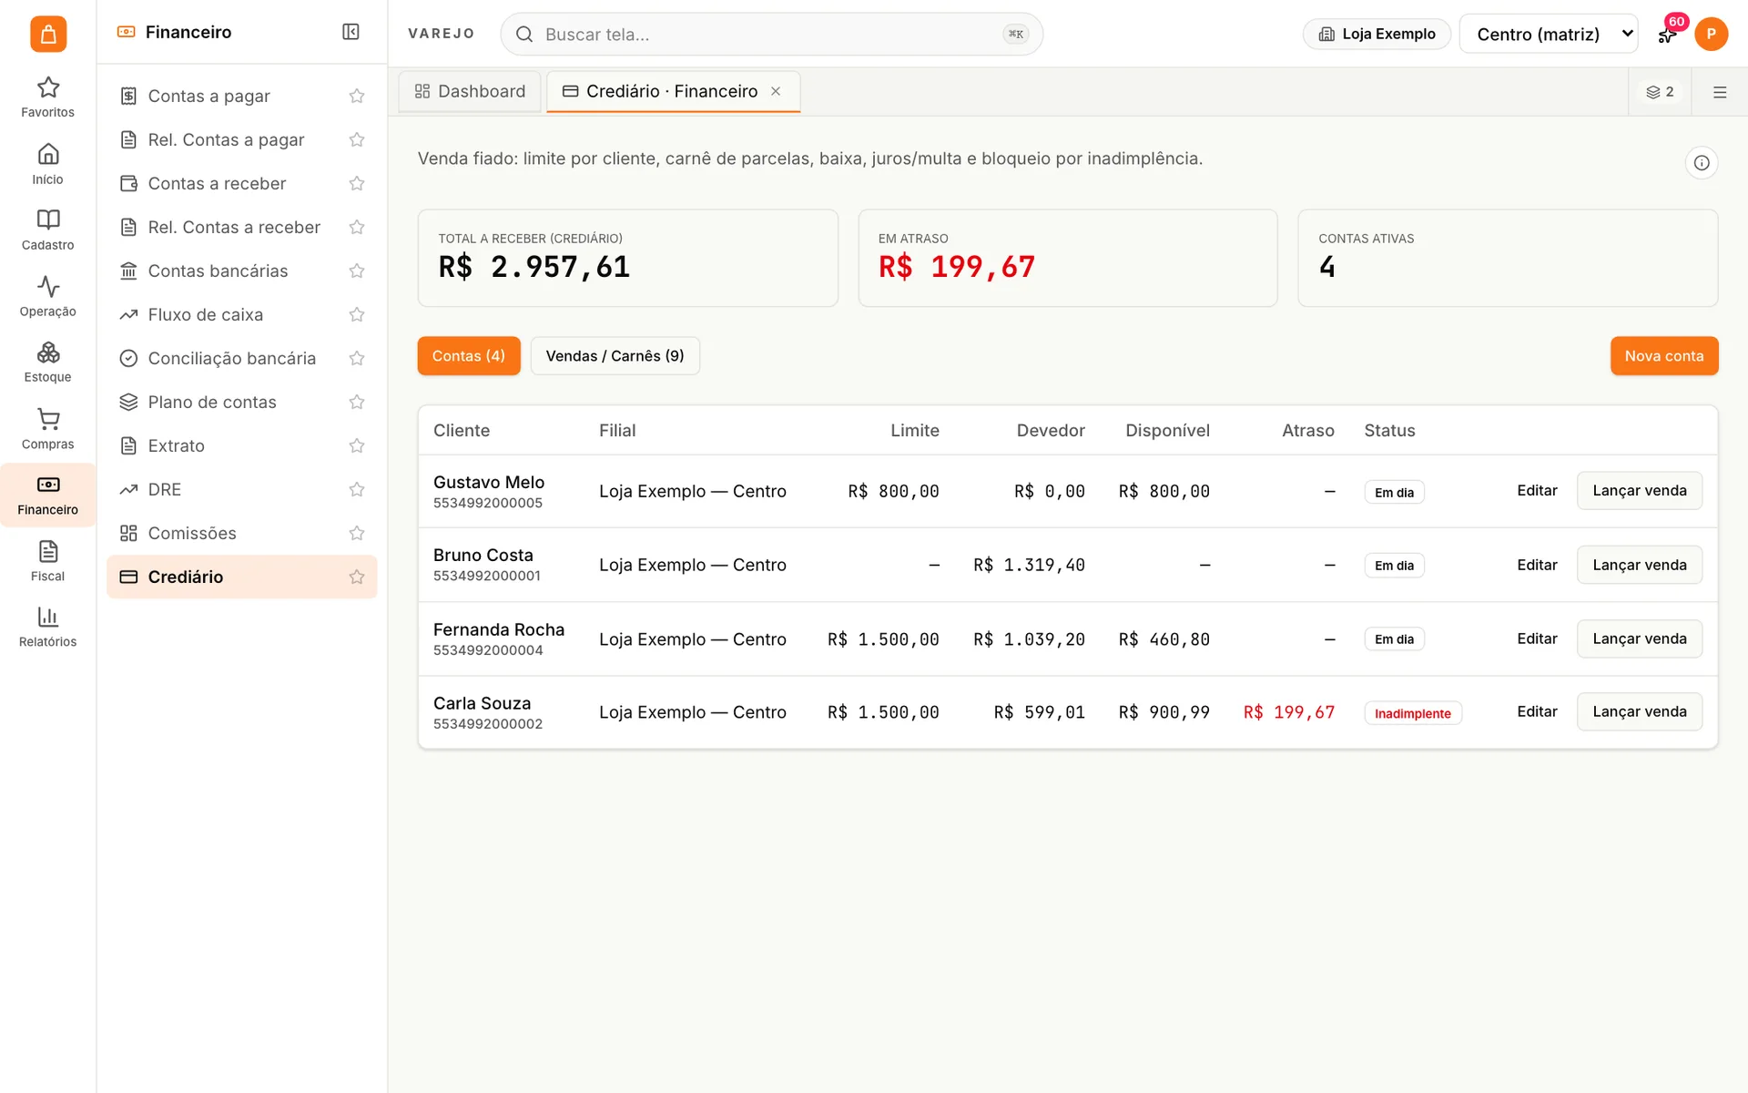1748x1093 pixels.
Task: Open Conciliação bancária in the sidebar
Action: 241,358
